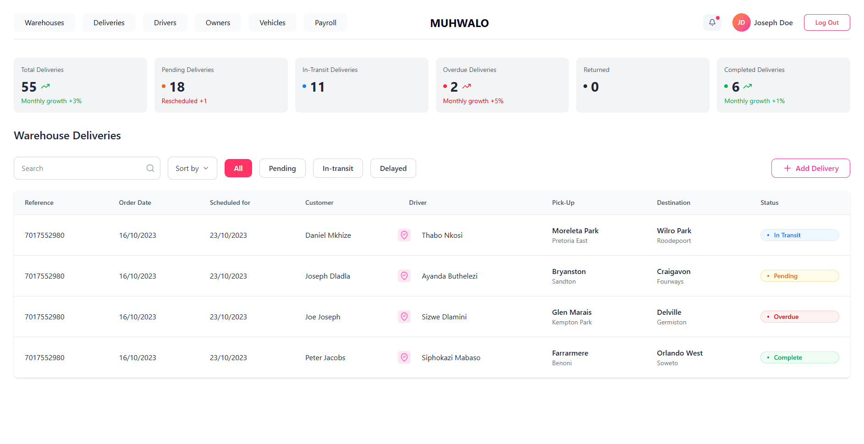Open the In Transit status selector
864x444 pixels.
(x=799, y=235)
